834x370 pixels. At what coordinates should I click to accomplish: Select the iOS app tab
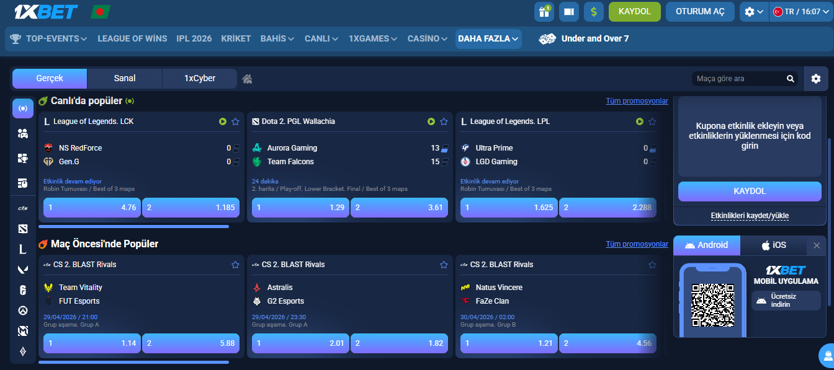pos(774,245)
